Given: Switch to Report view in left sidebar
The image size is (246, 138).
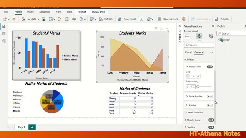Looking at the screenshot, I should pos(4,26).
